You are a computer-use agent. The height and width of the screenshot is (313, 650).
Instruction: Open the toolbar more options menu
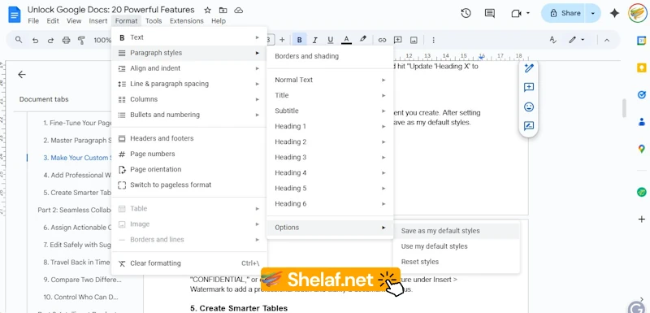click(x=433, y=40)
